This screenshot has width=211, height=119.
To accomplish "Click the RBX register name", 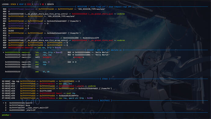I will coord(5,11).
